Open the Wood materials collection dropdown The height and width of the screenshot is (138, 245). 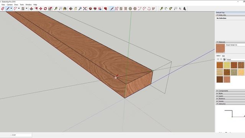point(236,59)
